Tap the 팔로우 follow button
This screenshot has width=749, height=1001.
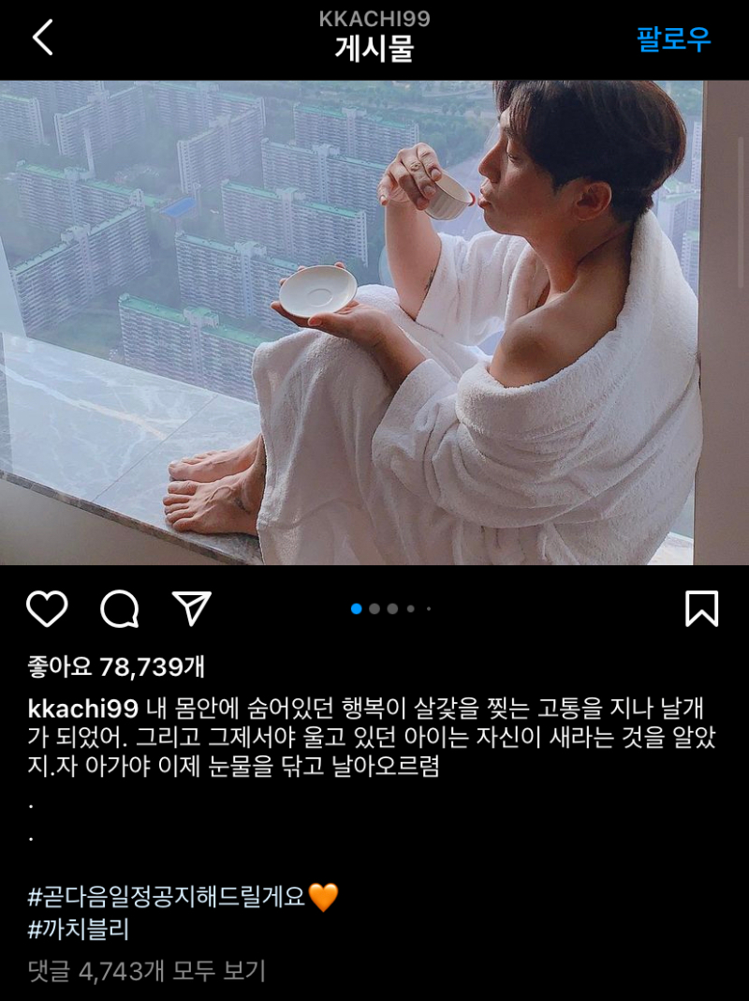[x=673, y=39]
